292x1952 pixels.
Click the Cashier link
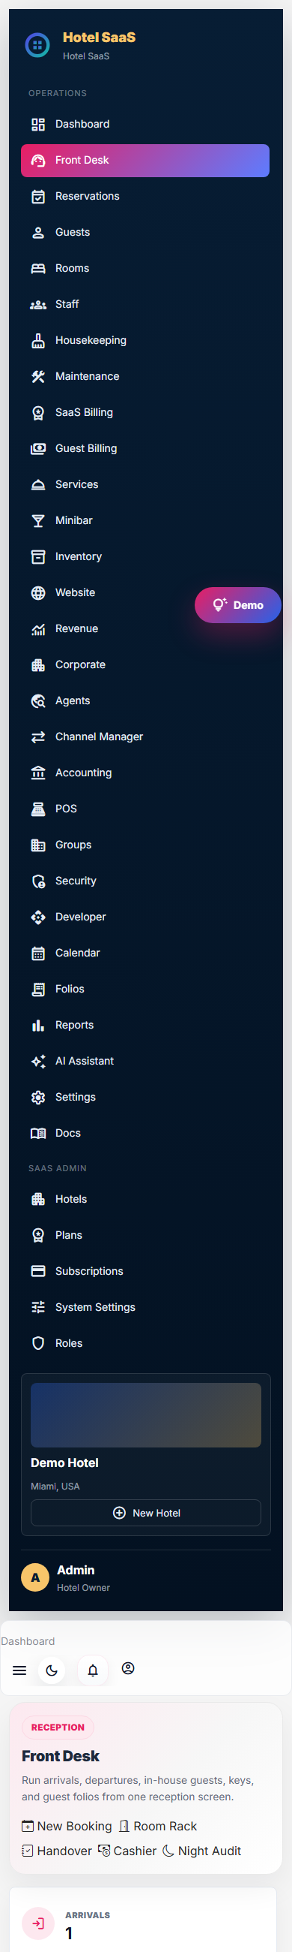click(x=127, y=1851)
